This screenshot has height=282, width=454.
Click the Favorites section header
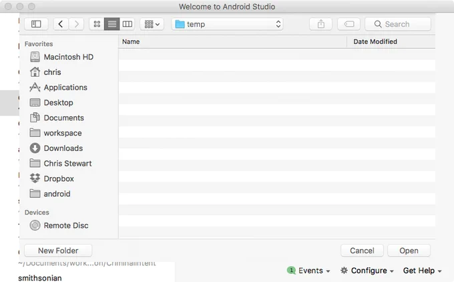[39, 44]
